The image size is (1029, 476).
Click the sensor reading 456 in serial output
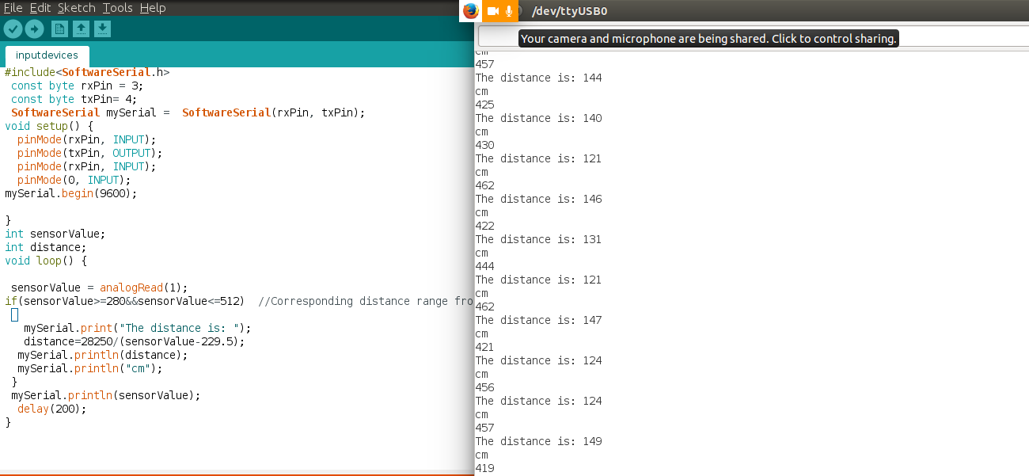point(484,387)
